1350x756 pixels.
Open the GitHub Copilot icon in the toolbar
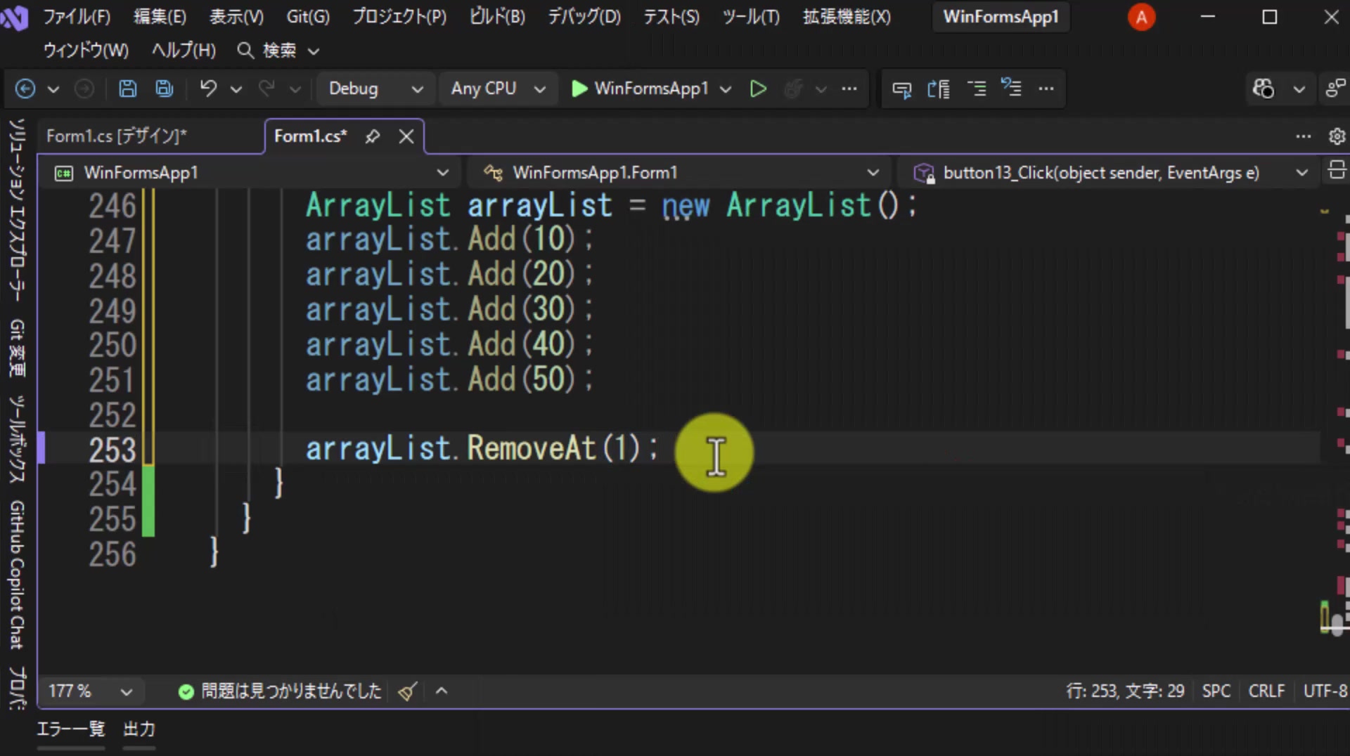tap(1264, 89)
